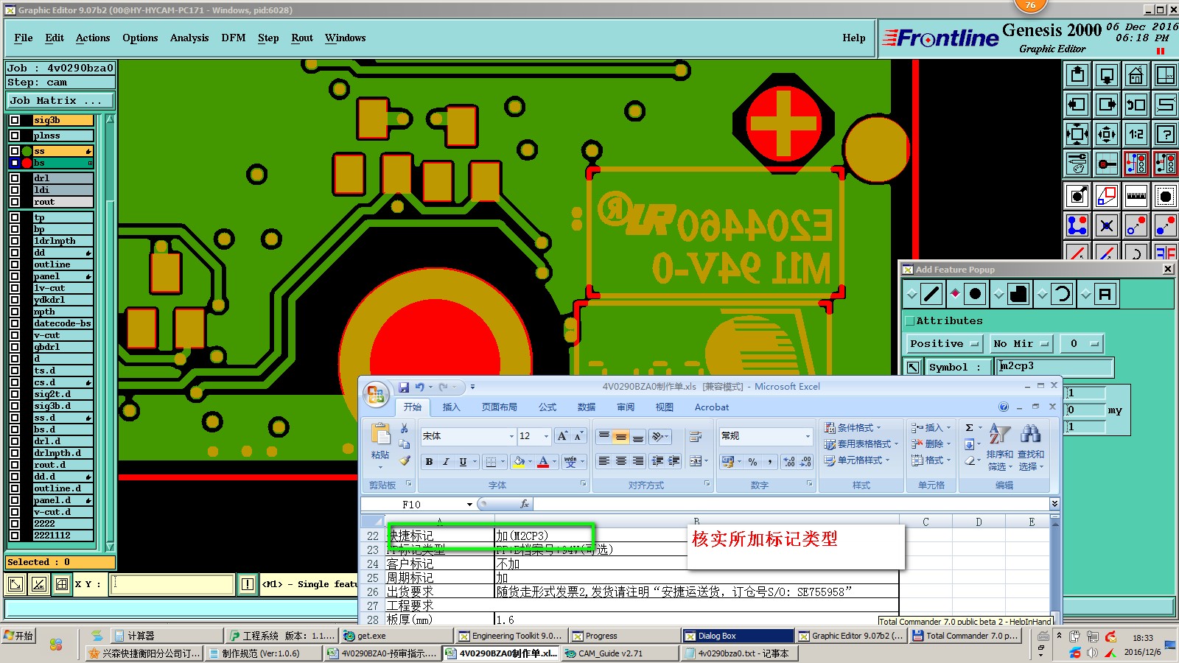Toggle the rout layer checkbox
The image size is (1179, 663).
[15, 202]
